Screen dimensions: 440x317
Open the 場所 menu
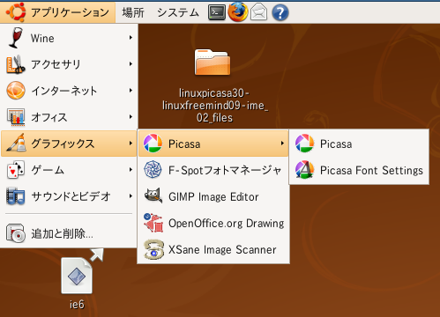tap(133, 12)
